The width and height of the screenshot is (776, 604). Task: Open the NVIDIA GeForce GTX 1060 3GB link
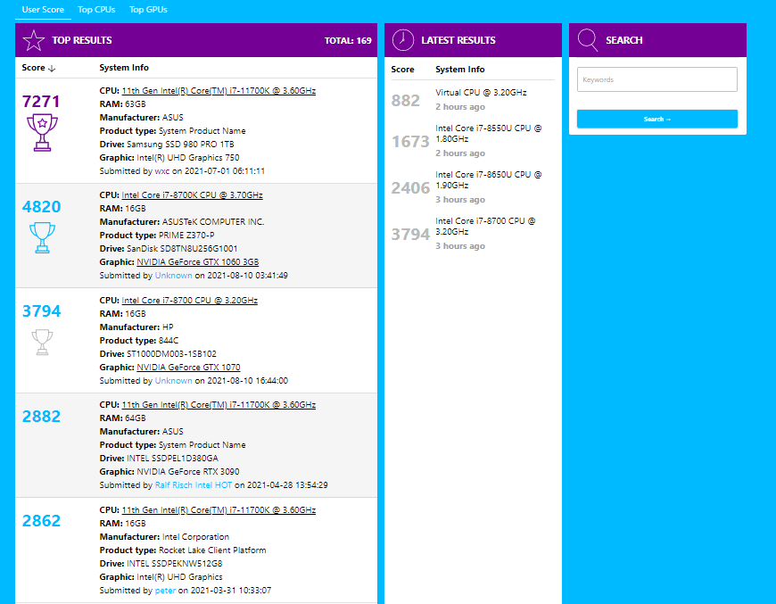197,262
